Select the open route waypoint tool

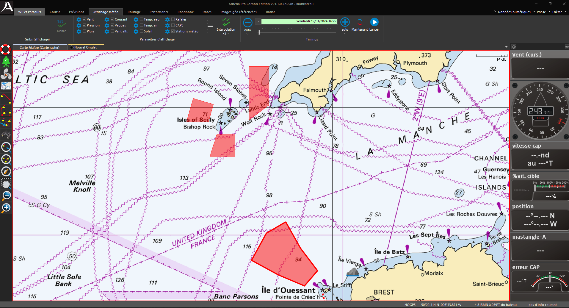[6, 98]
